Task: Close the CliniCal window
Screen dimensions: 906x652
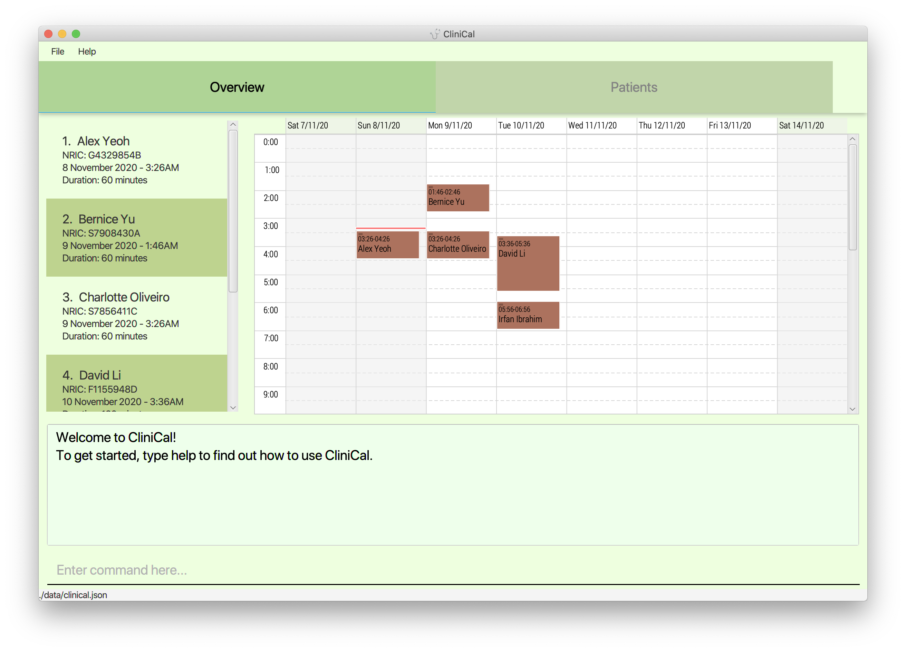Action: click(48, 34)
